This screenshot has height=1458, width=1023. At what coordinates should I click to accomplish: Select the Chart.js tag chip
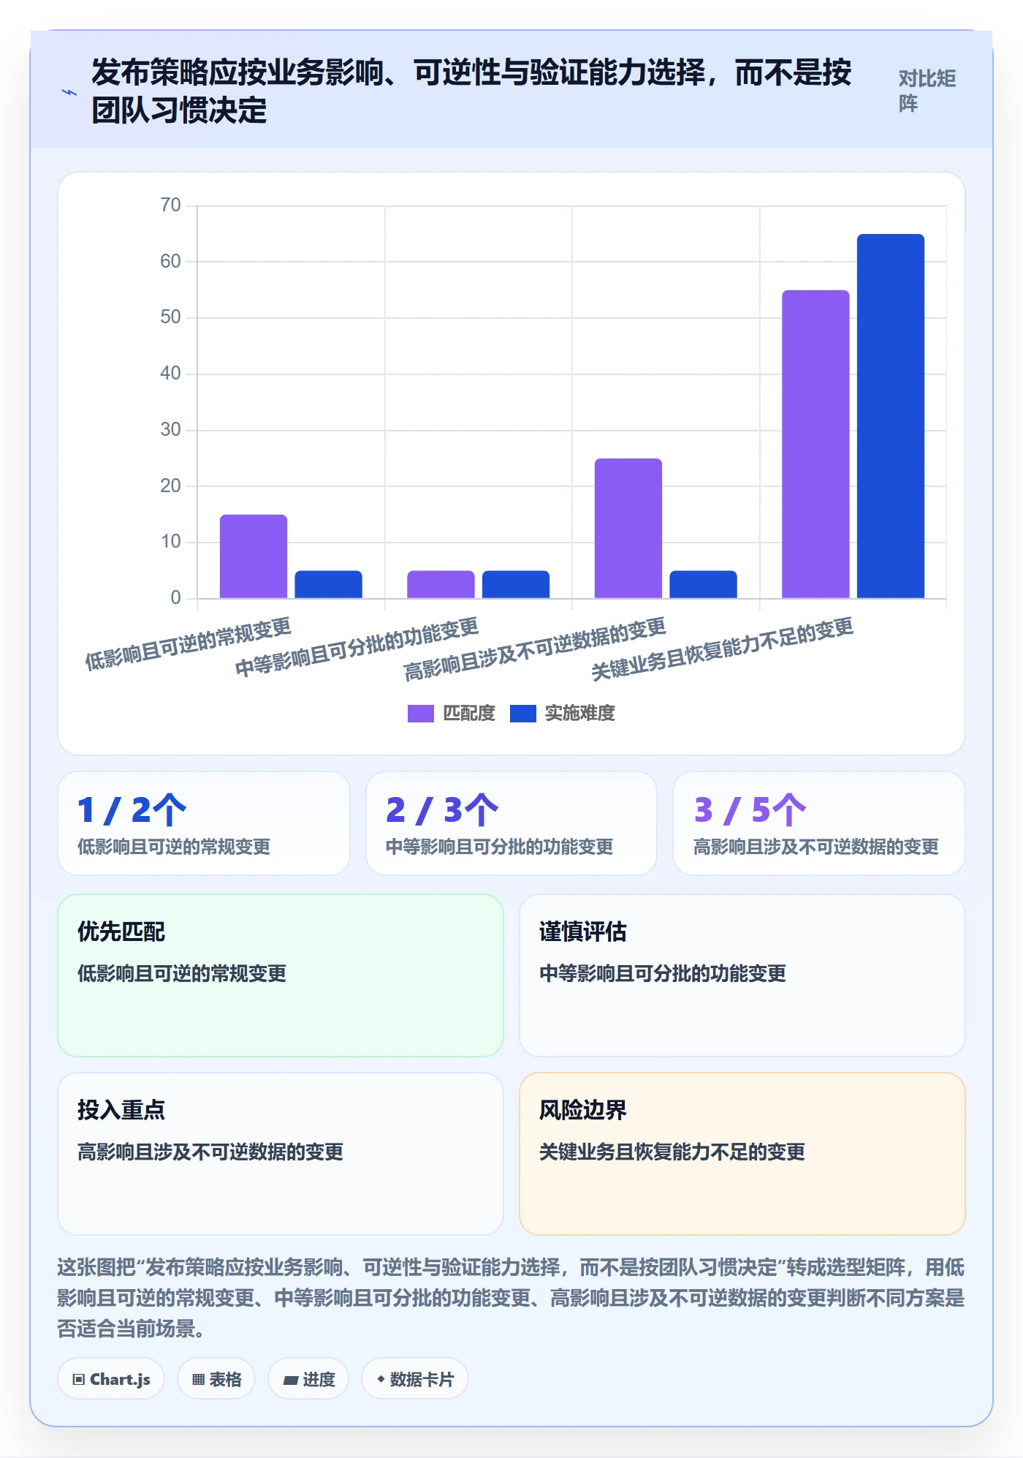tap(111, 1379)
